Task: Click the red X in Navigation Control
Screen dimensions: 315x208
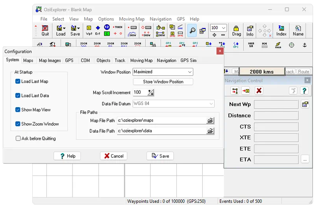Action: [259, 91]
